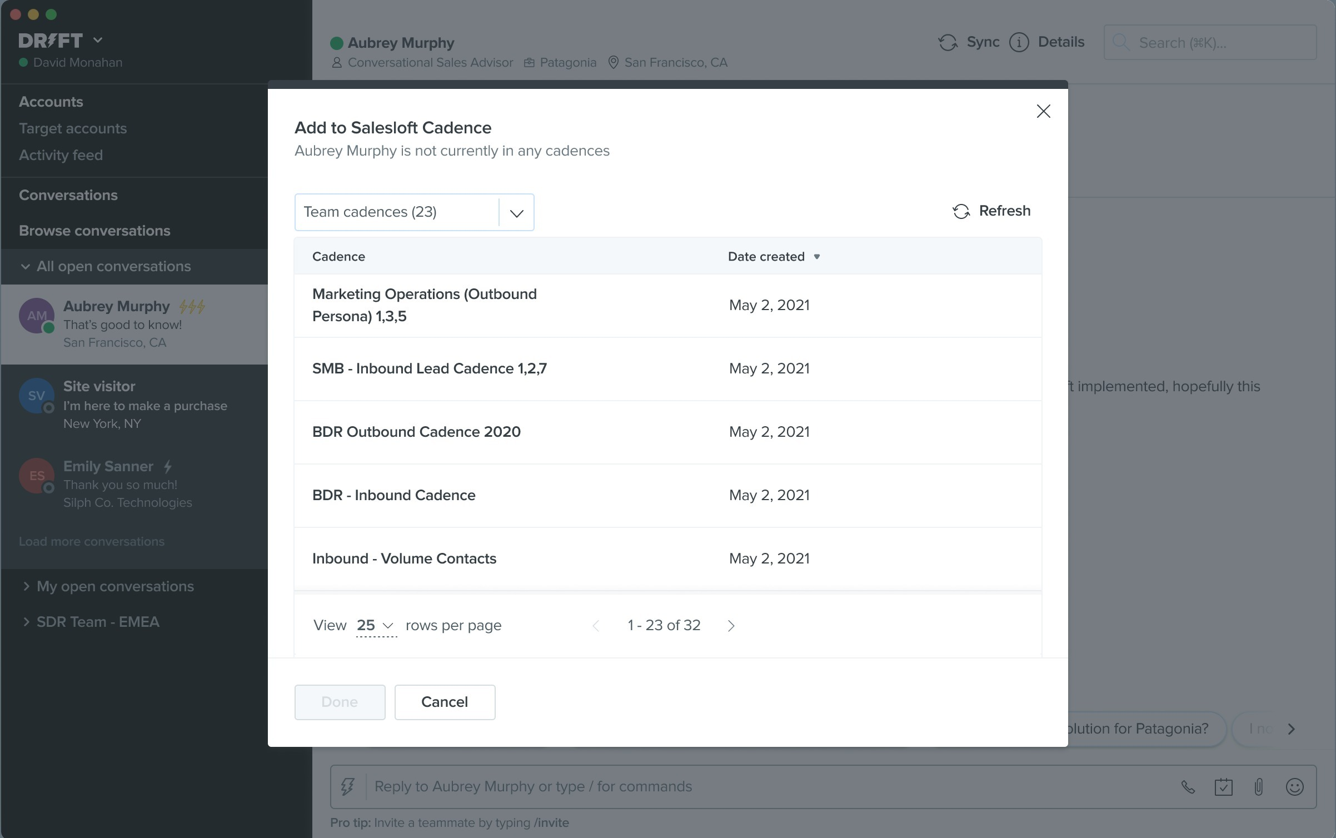
Task: Click the Refresh icon in cadence dialog
Action: (x=961, y=211)
